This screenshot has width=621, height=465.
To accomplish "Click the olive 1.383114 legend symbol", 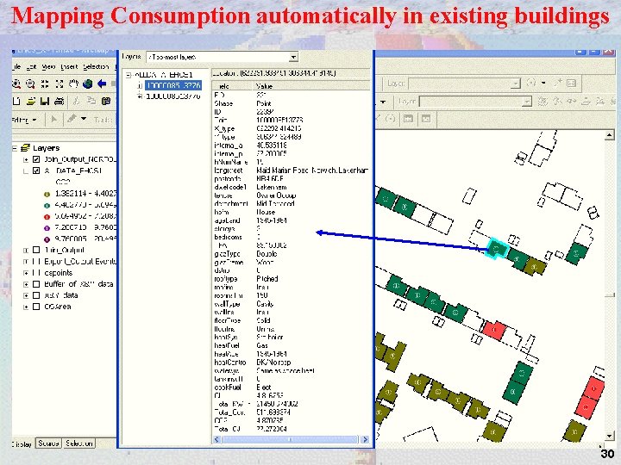I will (x=47, y=194).
